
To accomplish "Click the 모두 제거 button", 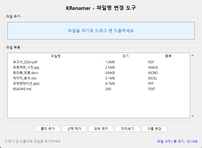I will click(x=101, y=129).
